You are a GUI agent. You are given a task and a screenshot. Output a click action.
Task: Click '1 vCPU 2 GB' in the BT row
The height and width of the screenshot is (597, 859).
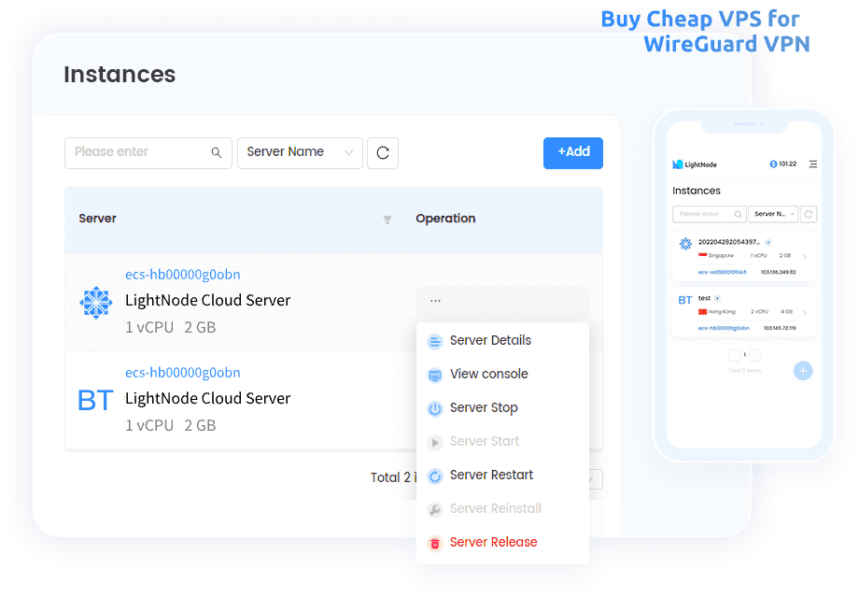[x=170, y=426]
